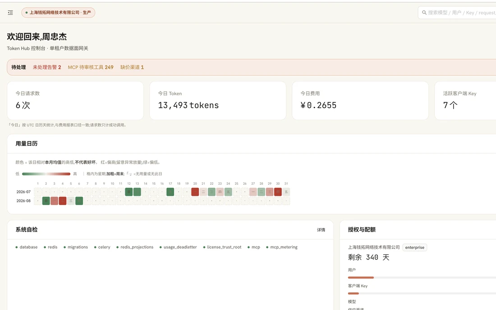The image size is (496, 310).
Task: Open the 今日费用 card
Action: point(360,100)
